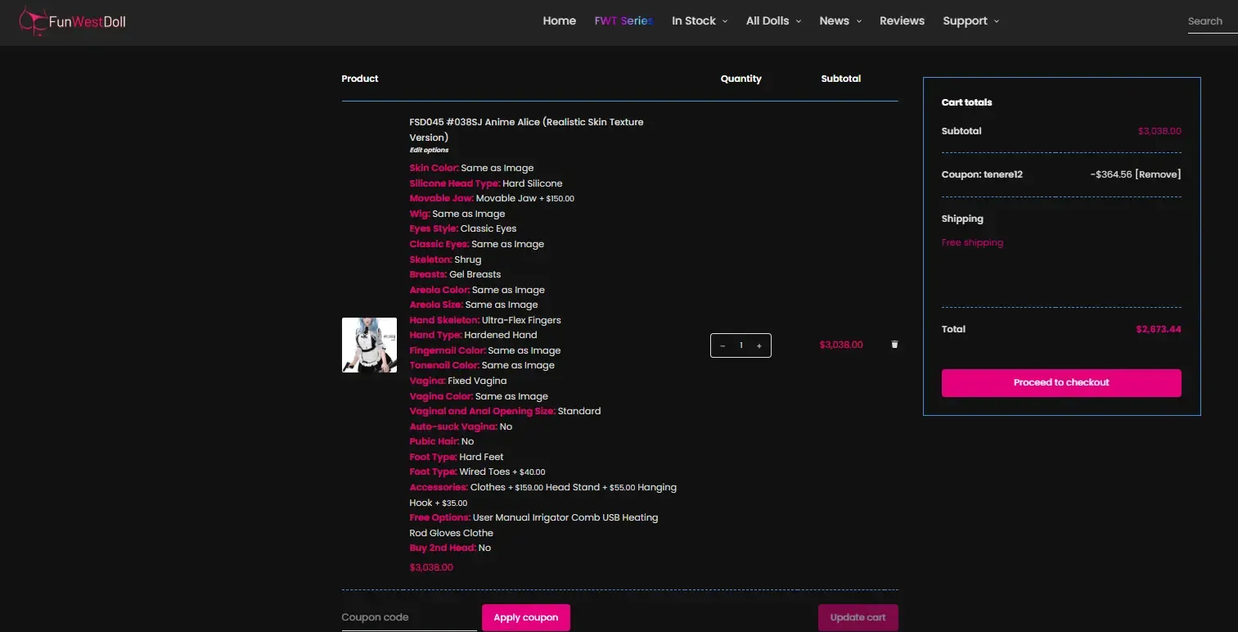Increase quantity with plus button
The width and height of the screenshot is (1238, 632).
click(x=759, y=345)
